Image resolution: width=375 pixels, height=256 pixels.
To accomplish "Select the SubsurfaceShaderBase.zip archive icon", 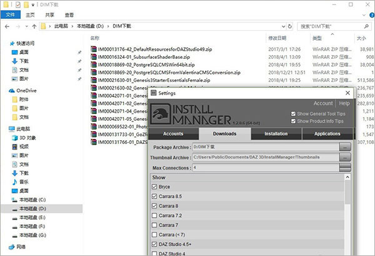I will [94, 56].
